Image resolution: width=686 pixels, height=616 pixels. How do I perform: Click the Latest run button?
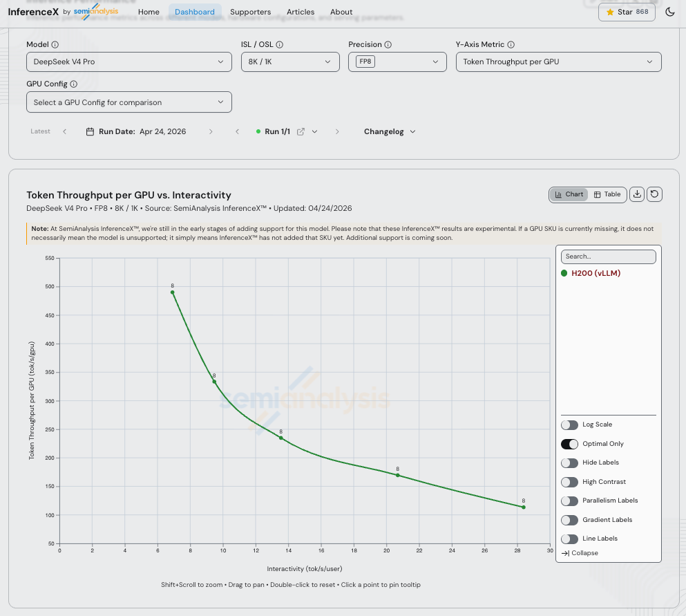[x=40, y=131]
